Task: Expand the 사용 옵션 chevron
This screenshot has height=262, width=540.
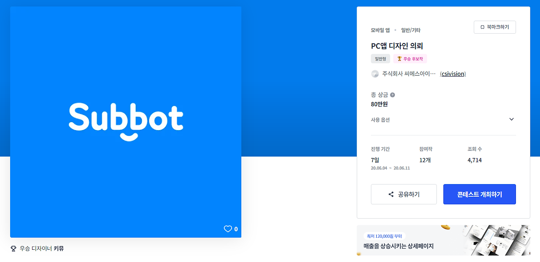Action: (512, 119)
